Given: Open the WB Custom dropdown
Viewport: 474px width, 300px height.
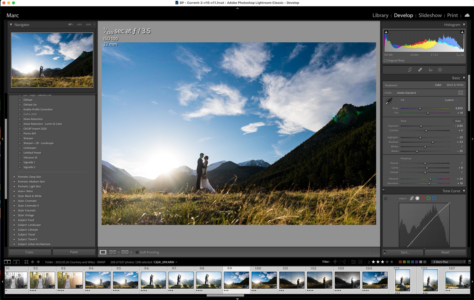Looking at the screenshot, I should 451,100.
